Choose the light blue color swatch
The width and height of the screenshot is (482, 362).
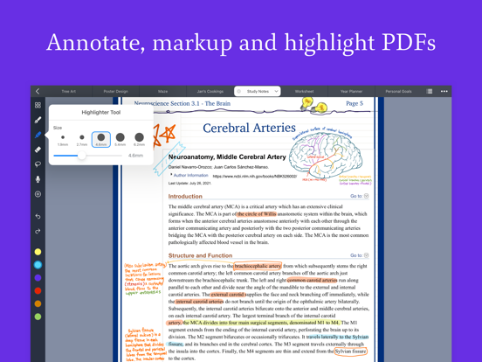38,265
